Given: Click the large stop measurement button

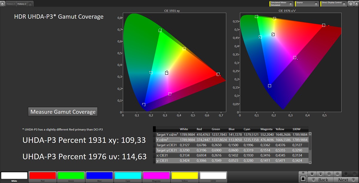Looking at the screenshot, I should tap(303, 179).
